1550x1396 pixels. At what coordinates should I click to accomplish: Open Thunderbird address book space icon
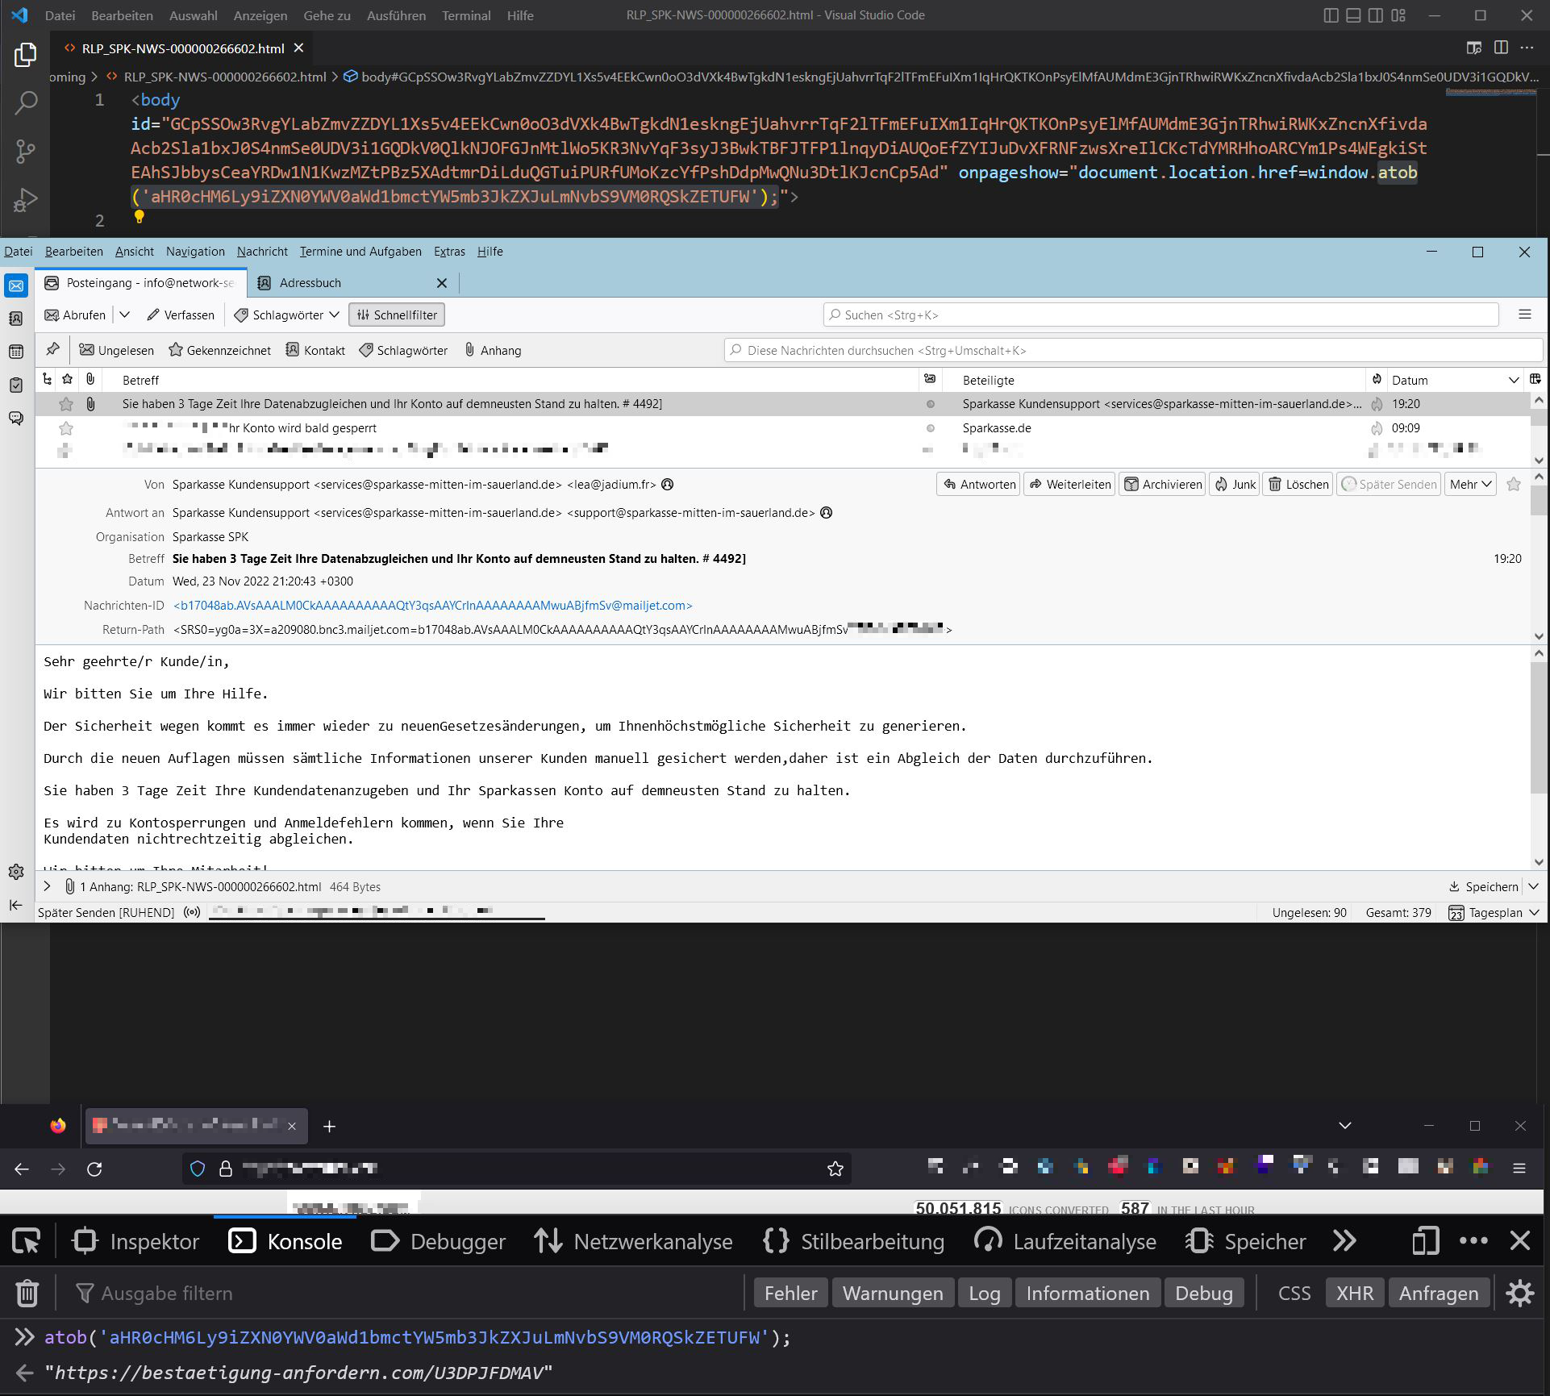point(16,319)
